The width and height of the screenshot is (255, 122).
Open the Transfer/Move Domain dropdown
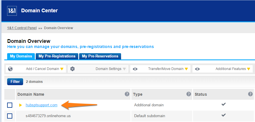(x=160, y=69)
